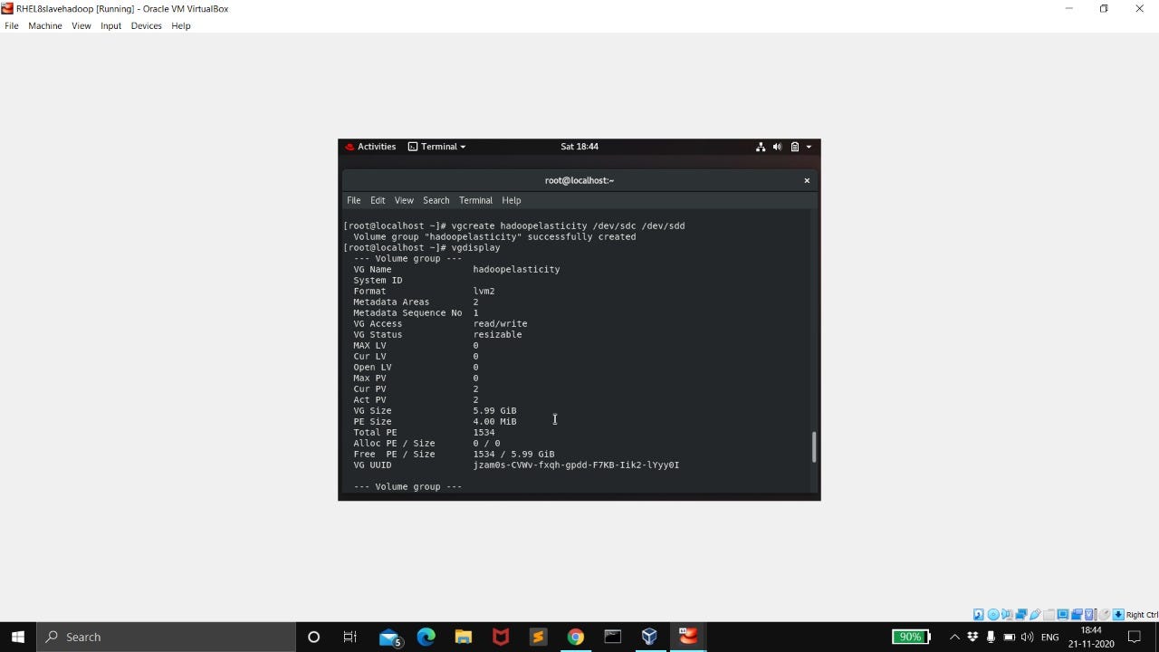Screen dimensions: 1159x652
Task: Click the 'VG Size' 5.99 GiB value
Action: [x=494, y=410]
